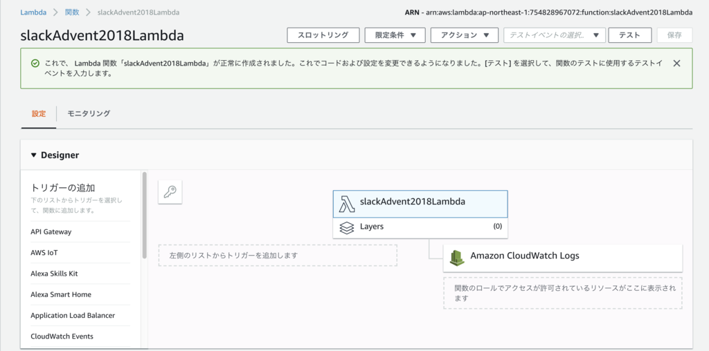Collapse the Designer section
709x351 pixels.
33,155
